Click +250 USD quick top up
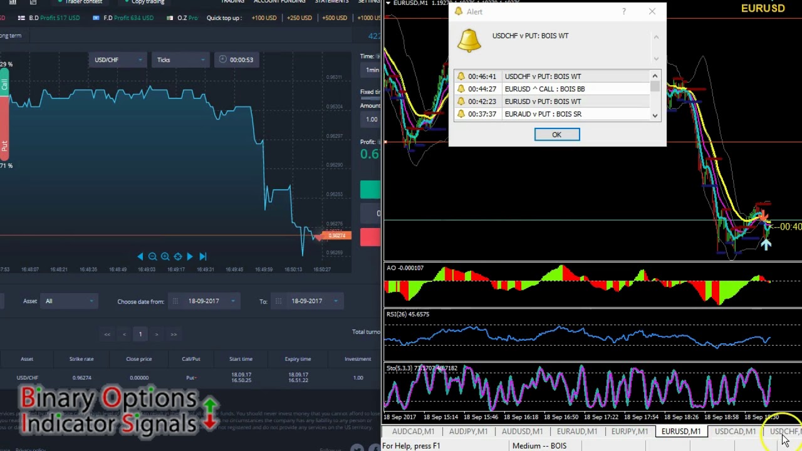 [299, 18]
